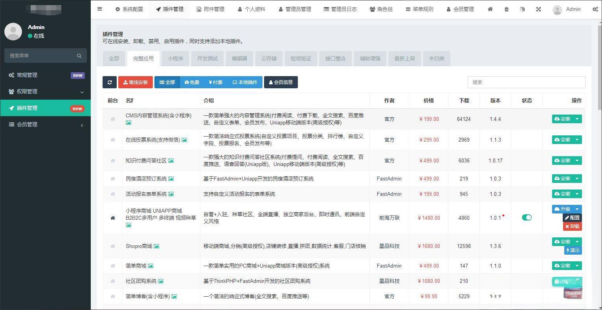Expand 权限管理 sidebar menu

point(46,91)
